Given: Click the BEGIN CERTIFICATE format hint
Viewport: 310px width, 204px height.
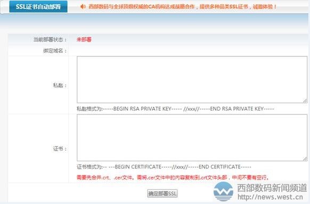Looking at the screenshot, I should pos(164,167).
